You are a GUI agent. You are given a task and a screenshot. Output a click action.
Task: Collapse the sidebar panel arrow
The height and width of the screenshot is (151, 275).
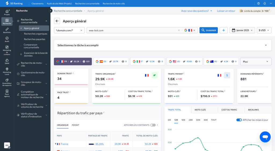tap(50, 11)
